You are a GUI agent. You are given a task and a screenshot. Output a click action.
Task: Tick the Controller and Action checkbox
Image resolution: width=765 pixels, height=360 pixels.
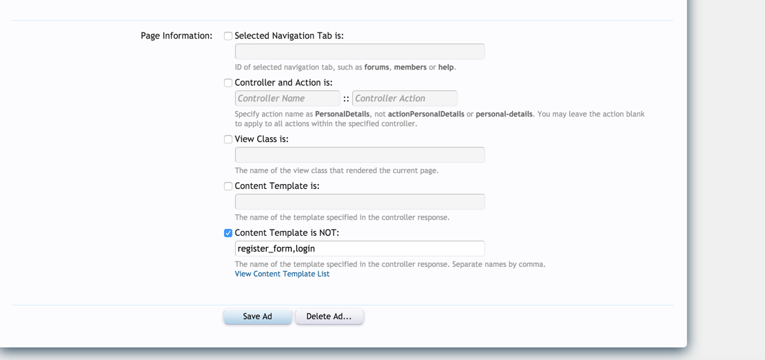tap(228, 83)
